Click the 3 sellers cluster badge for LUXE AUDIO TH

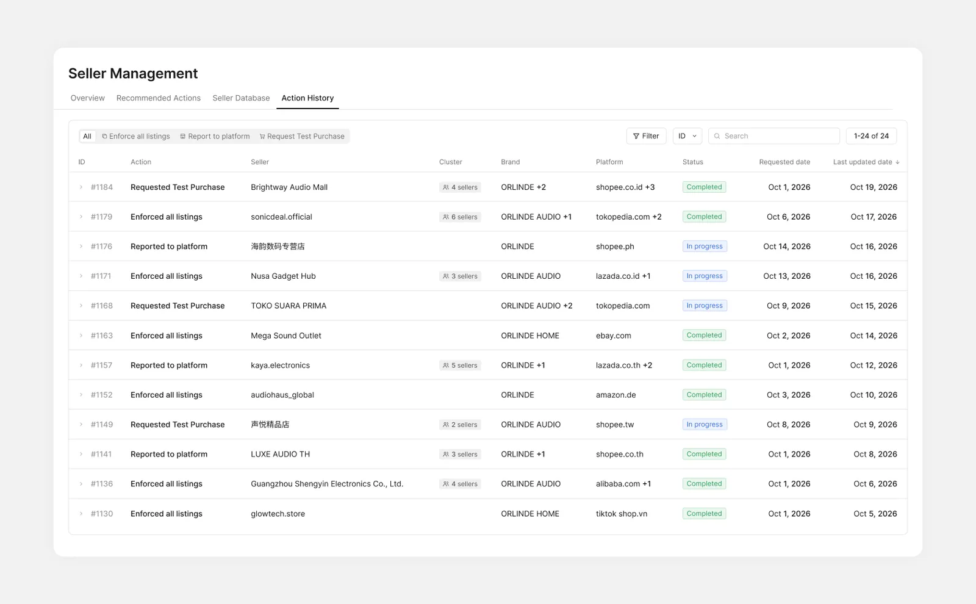point(460,455)
